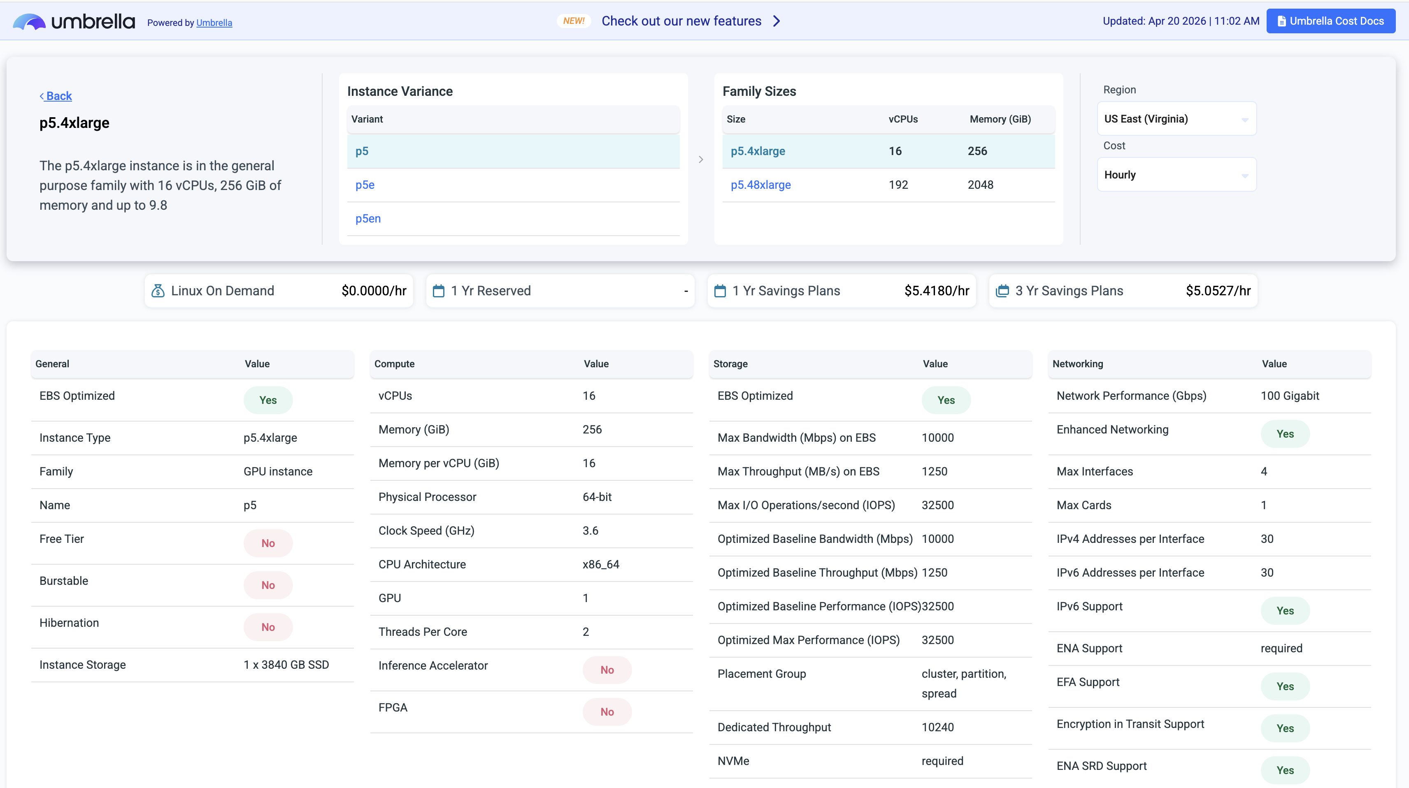Select the p5e variant row

(365, 185)
